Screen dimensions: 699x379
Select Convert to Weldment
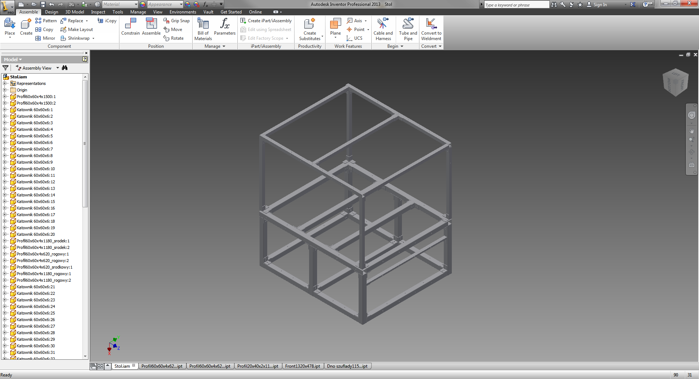pos(431,29)
